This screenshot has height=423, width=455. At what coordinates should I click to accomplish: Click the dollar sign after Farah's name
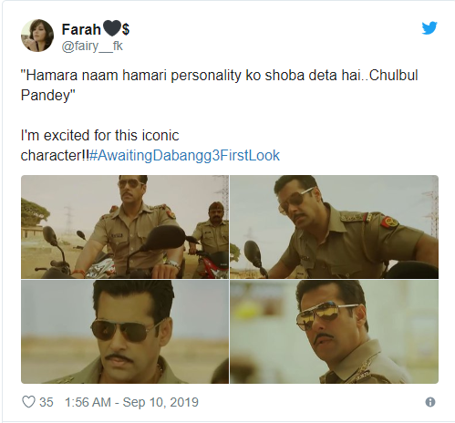click(x=126, y=29)
